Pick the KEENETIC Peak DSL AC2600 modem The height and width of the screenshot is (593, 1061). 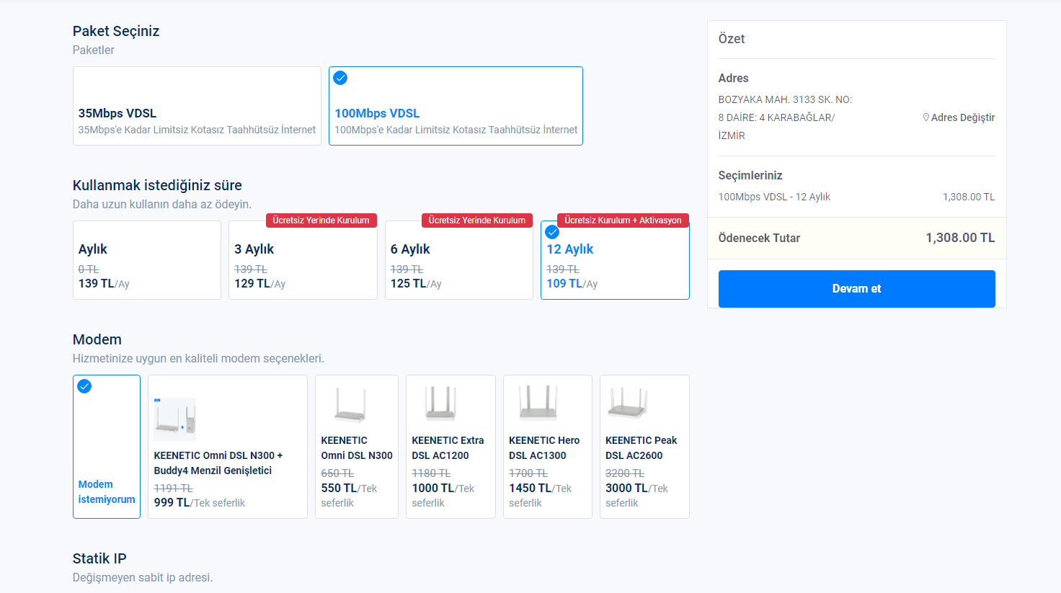[x=644, y=447]
